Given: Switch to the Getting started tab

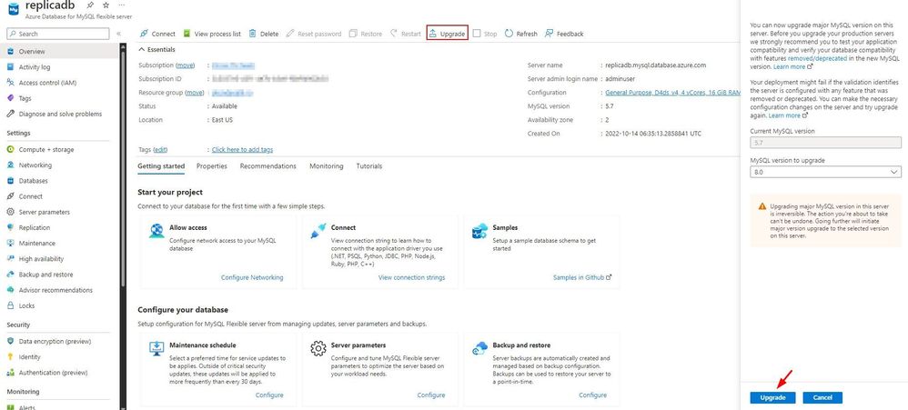Looking at the screenshot, I should [161, 166].
